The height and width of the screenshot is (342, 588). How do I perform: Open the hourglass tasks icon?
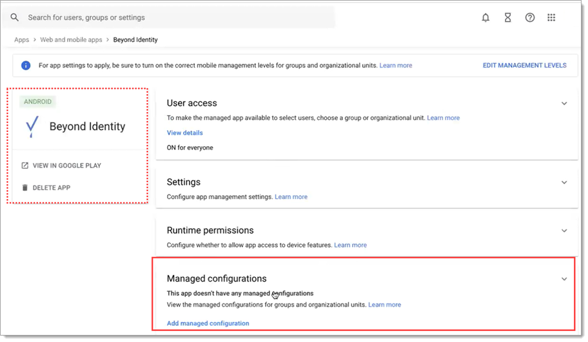tap(507, 18)
